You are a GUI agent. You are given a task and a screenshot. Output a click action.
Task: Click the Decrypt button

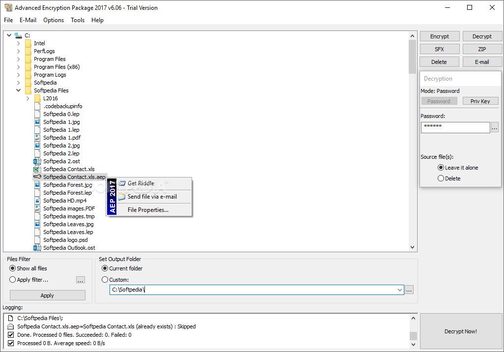tap(482, 36)
